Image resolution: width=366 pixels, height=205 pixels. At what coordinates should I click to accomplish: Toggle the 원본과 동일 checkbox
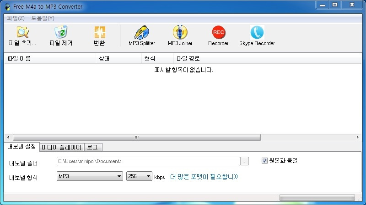coord(264,161)
